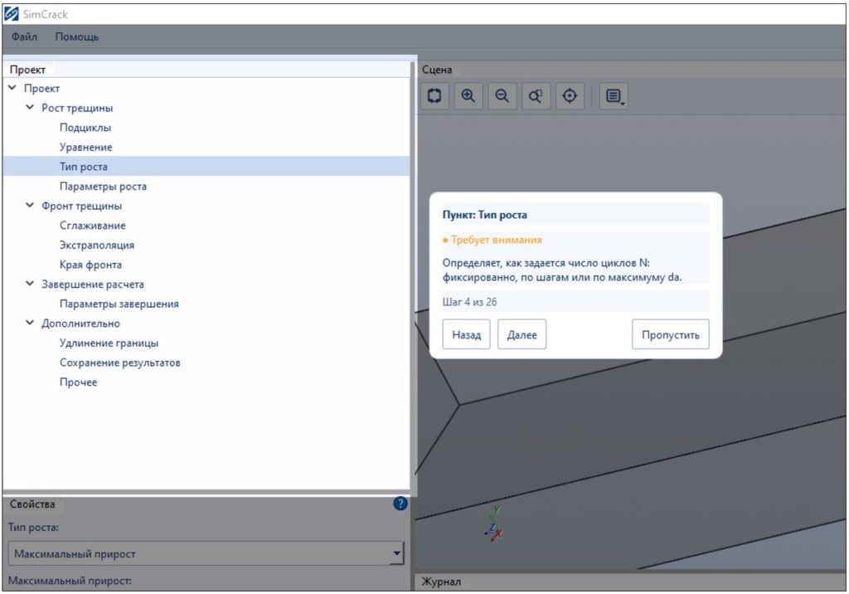Select Сглаживание in the project tree
The width and height of the screenshot is (849, 594).
[x=93, y=225]
